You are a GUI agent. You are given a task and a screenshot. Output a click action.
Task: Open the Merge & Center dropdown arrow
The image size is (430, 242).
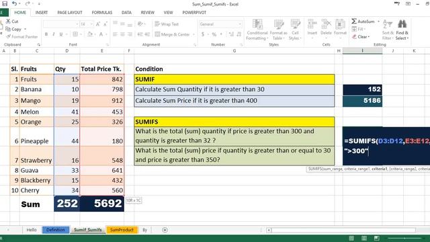[193, 34]
